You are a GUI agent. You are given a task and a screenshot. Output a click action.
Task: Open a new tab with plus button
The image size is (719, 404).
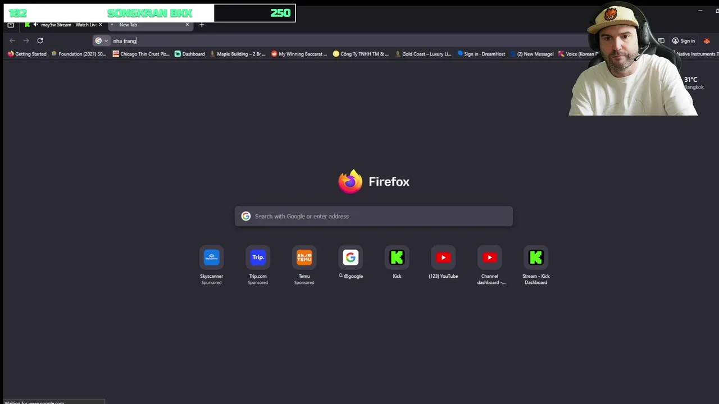pos(202,25)
